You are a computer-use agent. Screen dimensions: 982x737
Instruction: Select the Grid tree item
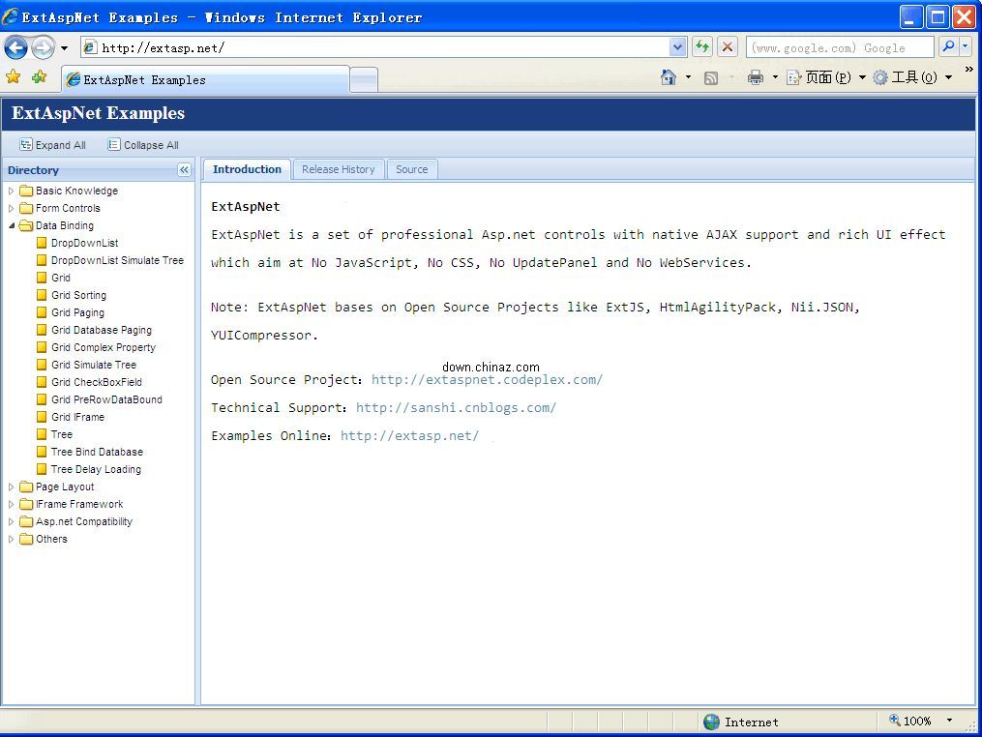click(x=61, y=278)
